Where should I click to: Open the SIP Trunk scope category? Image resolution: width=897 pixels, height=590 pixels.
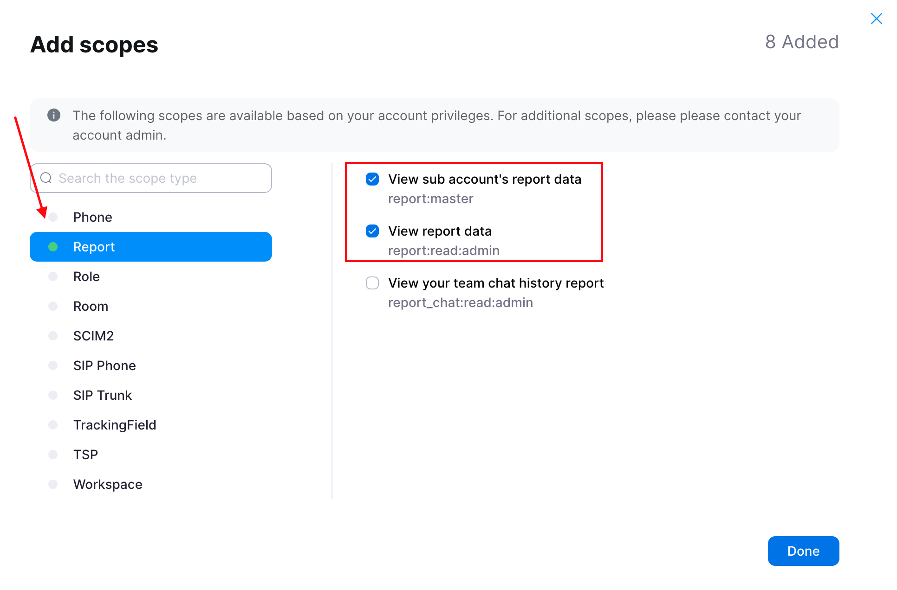point(151,395)
